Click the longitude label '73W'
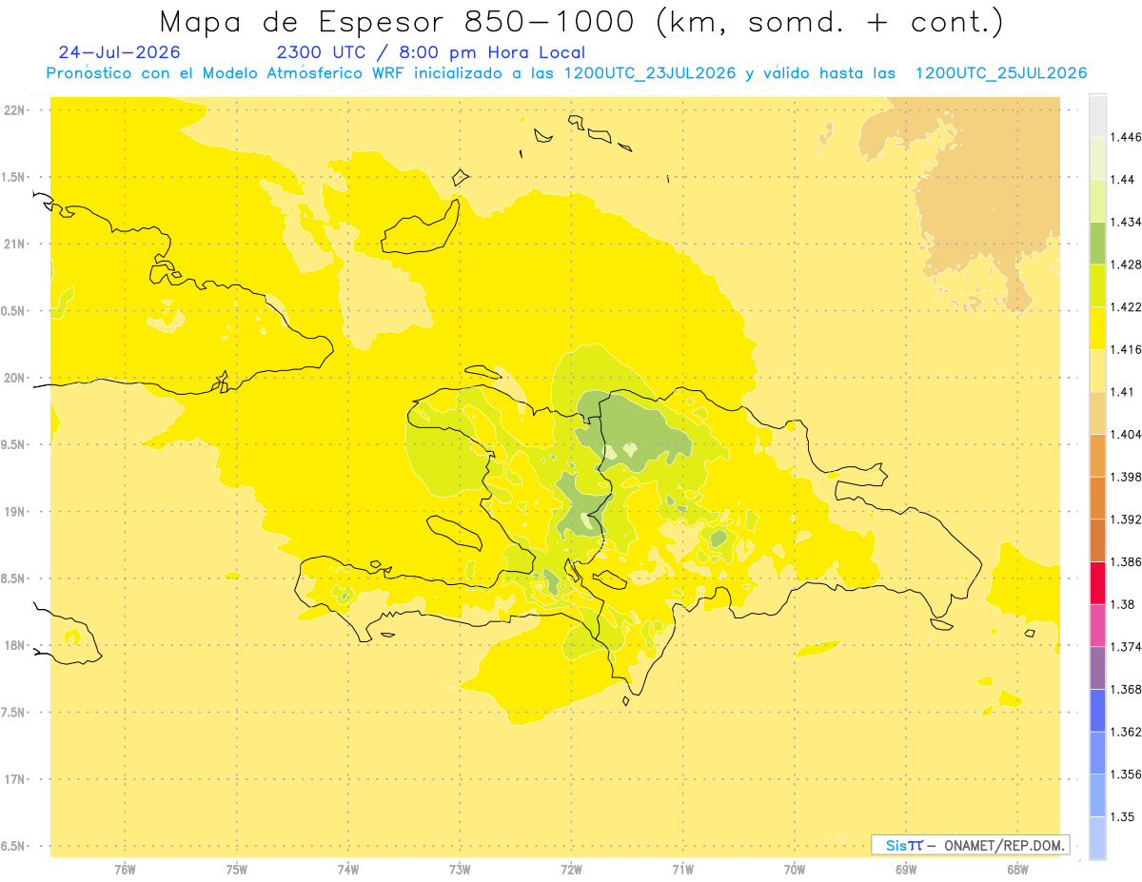 pos(460,869)
